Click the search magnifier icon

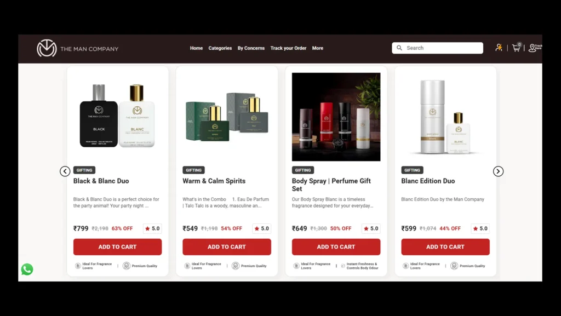click(x=399, y=48)
